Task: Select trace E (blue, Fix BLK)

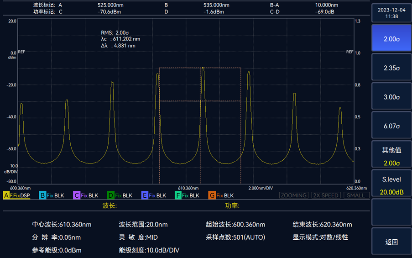Action: coord(154,195)
